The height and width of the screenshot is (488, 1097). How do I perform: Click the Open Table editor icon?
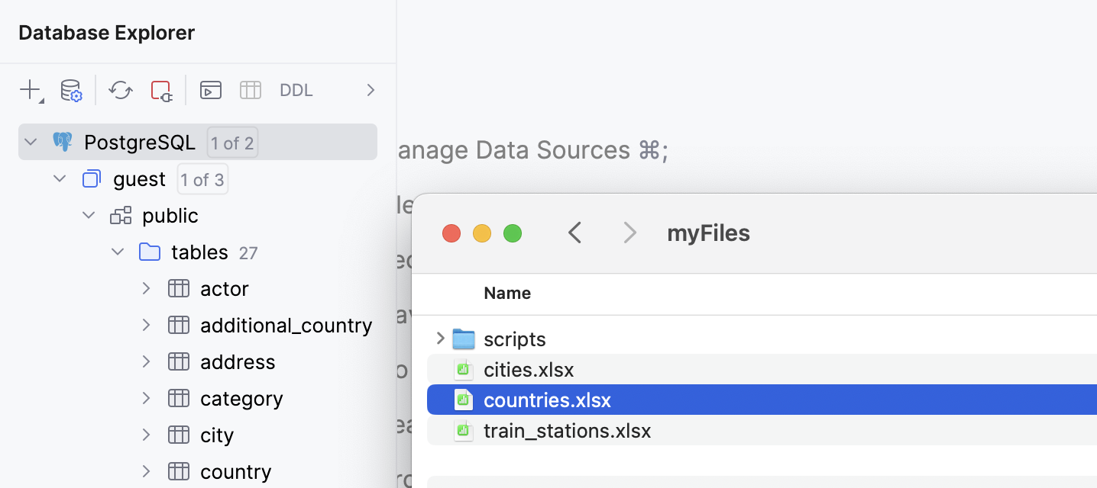coord(250,90)
